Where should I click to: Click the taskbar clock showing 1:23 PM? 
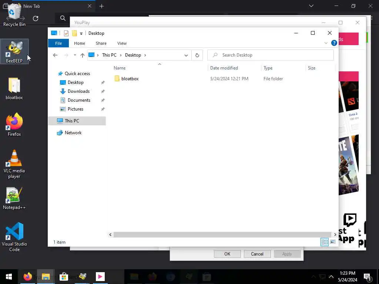pyautogui.click(x=348, y=277)
